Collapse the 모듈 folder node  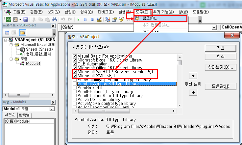11,59
